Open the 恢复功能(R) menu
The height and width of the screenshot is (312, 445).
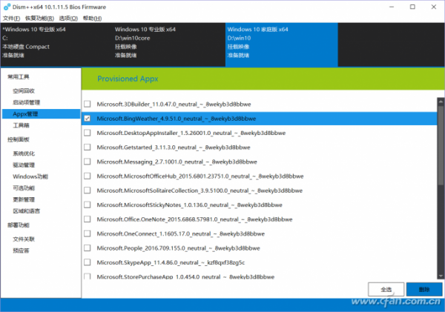40,18
